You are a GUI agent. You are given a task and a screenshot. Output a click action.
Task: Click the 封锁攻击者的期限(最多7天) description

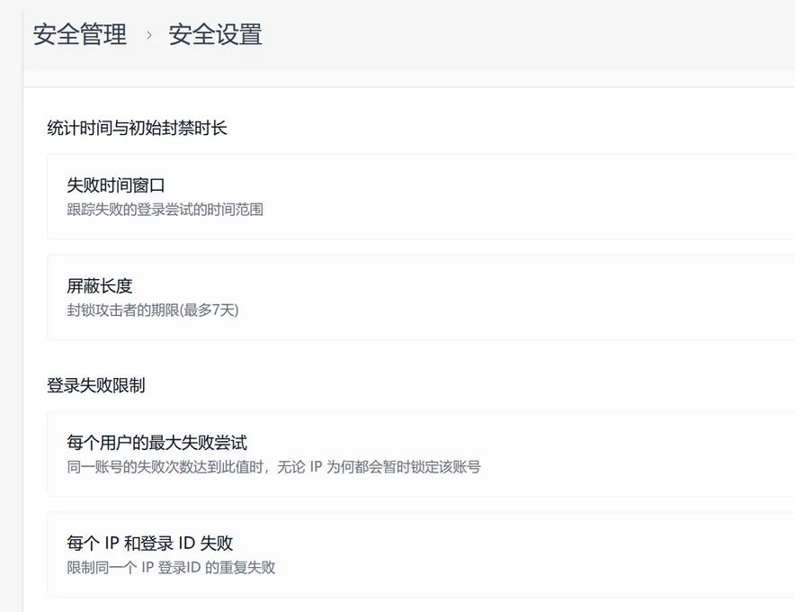(x=152, y=310)
